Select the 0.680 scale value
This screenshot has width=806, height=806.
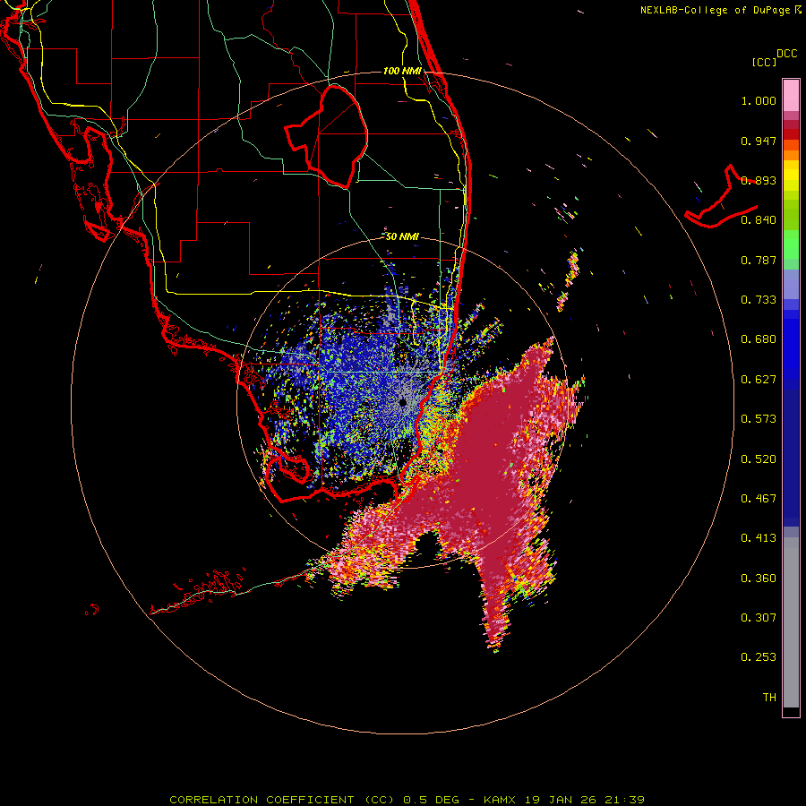tap(759, 339)
